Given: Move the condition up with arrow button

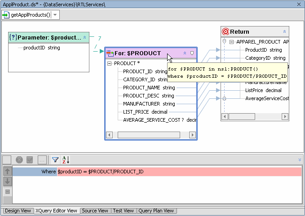Looking at the screenshot, I should click(7, 171).
